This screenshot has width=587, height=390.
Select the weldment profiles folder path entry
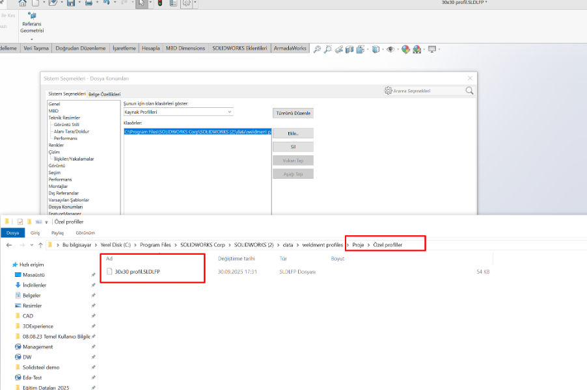[x=198, y=131]
